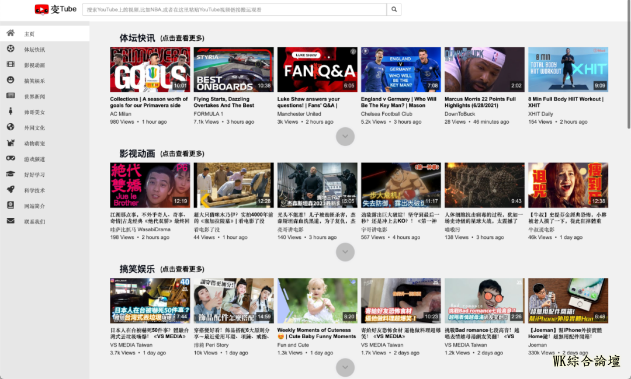Click the page vertical scrollbar
Viewport: 631px width, 379px height.
pos(629,64)
